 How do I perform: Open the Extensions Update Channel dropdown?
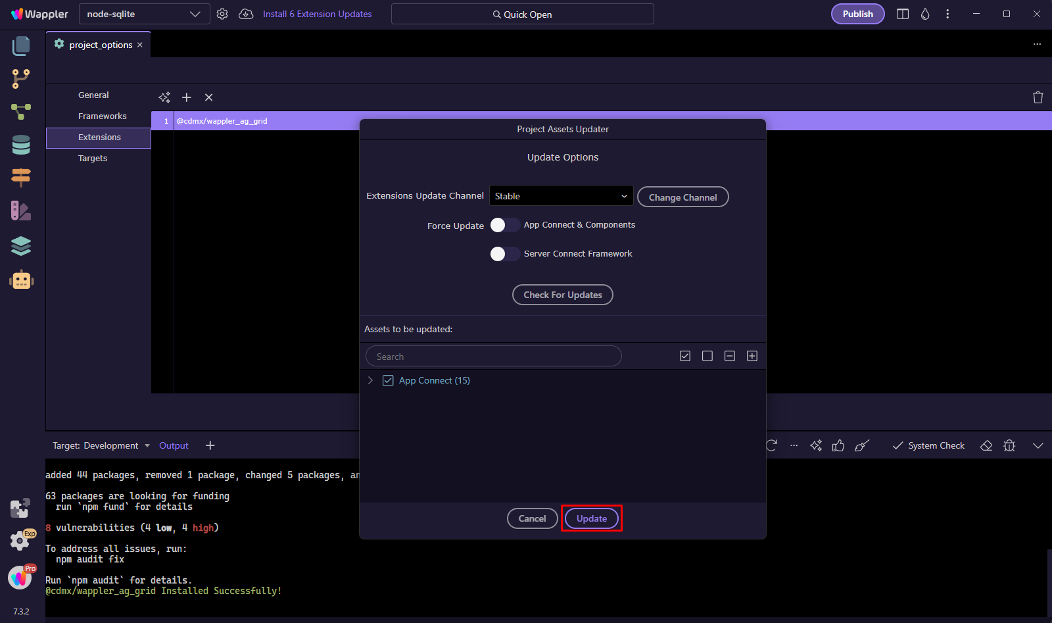pos(561,196)
